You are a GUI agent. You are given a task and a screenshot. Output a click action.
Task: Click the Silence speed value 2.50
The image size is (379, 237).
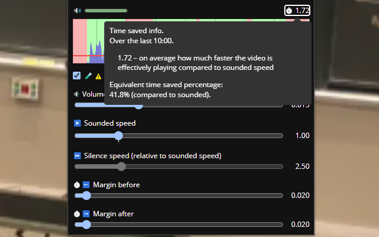[302, 166]
